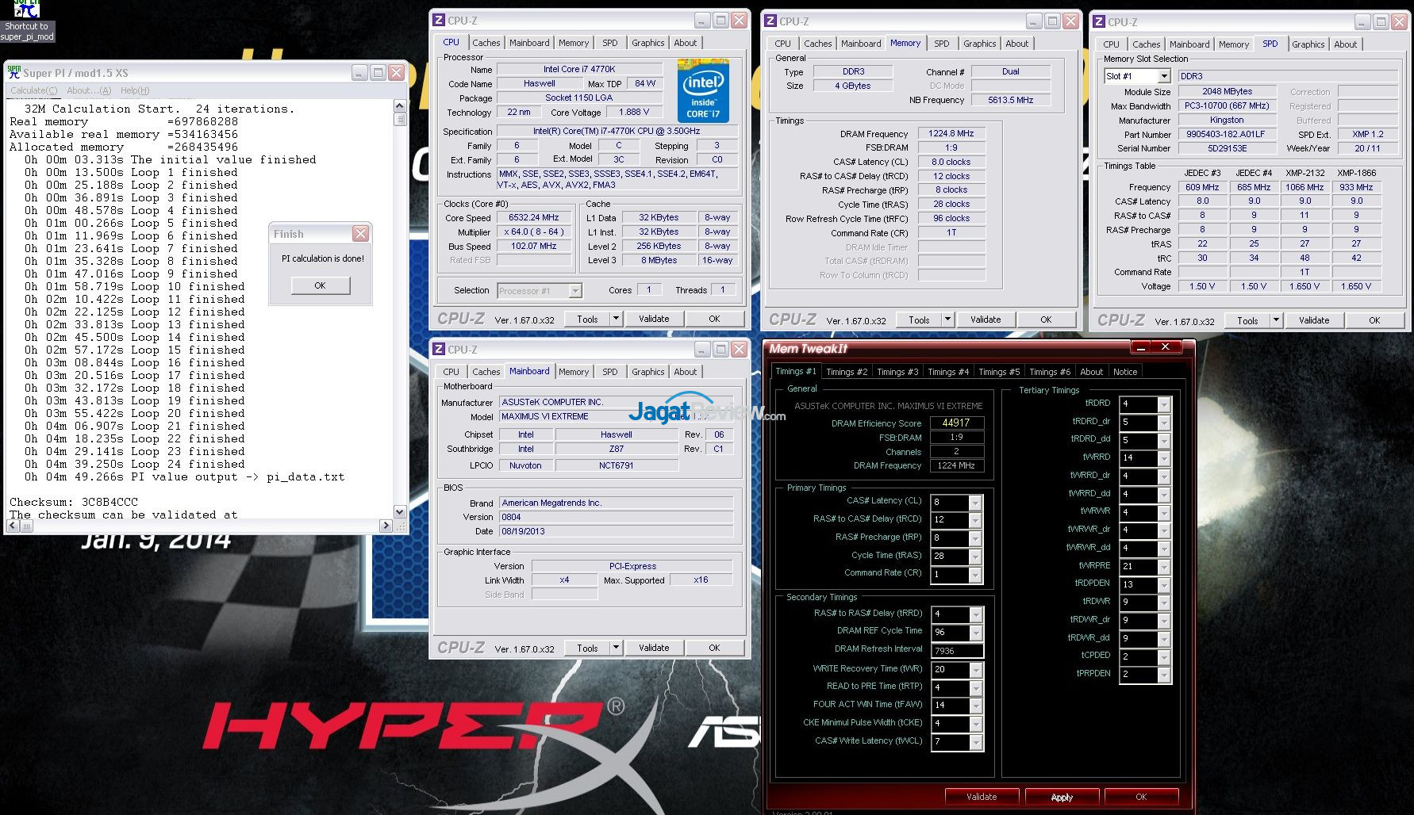Image resolution: width=1414 pixels, height=815 pixels.
Task: Expand the CAS# Latency (CL) dropdown in MemTweakIt
Action: click(975, 503)
